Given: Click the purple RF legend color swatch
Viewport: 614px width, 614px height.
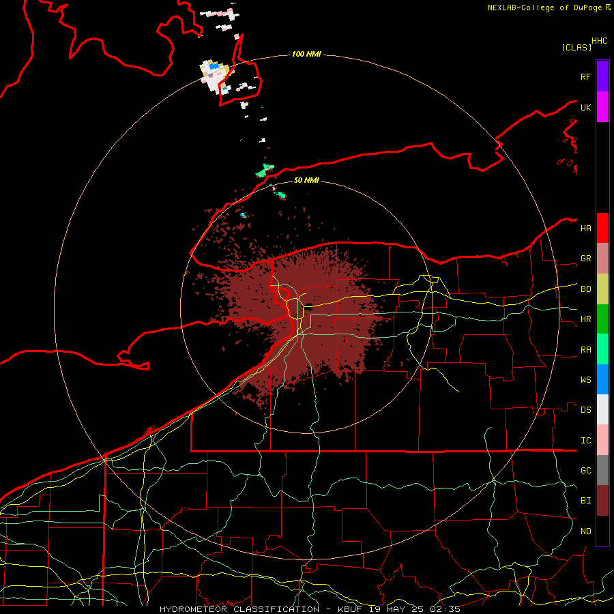Looking at the screenshot, I should tap(602, 76).
